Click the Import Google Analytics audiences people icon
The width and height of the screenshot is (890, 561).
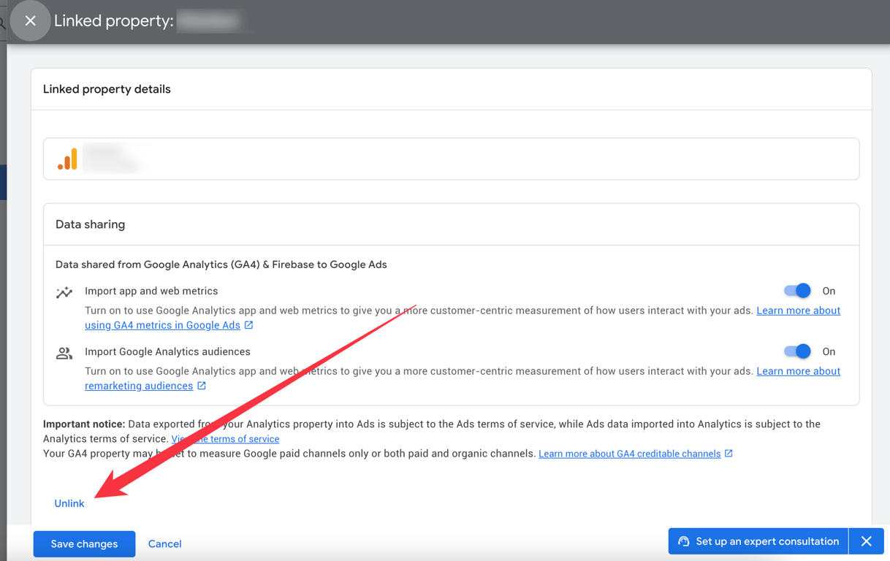click(x=64, y=354)
